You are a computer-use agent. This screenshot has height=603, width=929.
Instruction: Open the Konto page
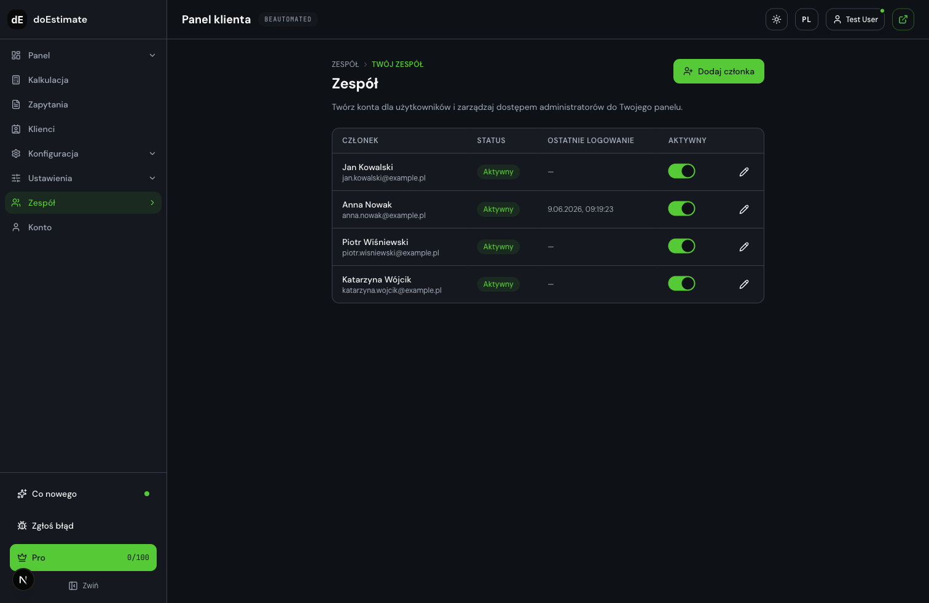click(83, 227)
